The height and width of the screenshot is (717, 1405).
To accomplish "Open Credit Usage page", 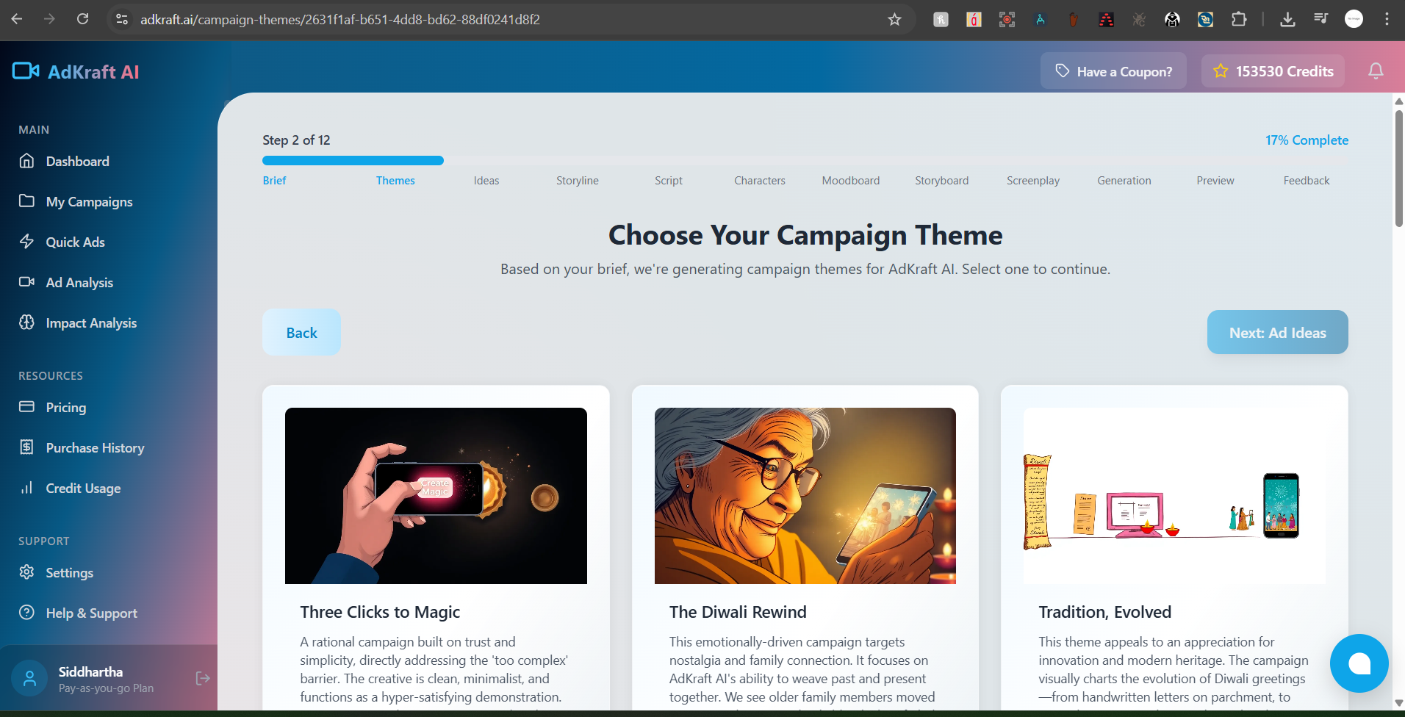I will pyautogui.click(x=83, y=489).
